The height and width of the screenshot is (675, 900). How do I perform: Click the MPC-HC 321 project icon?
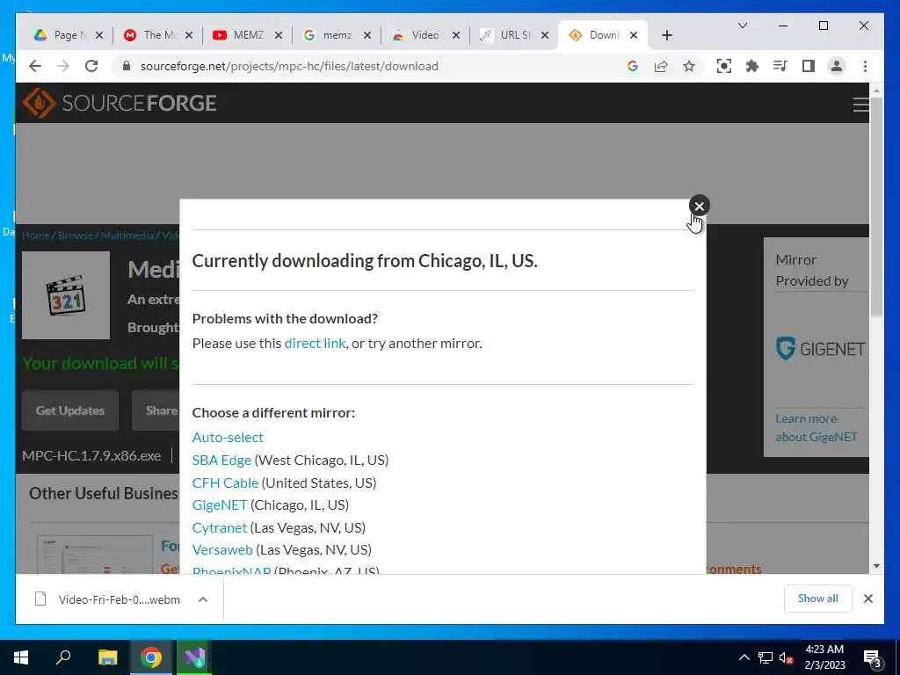click(65, 295)
